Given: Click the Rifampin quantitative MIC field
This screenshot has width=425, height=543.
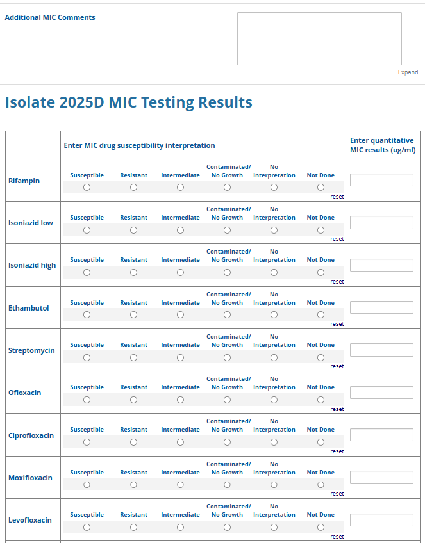Looking at the screenshot, I should tap(381, 180).
